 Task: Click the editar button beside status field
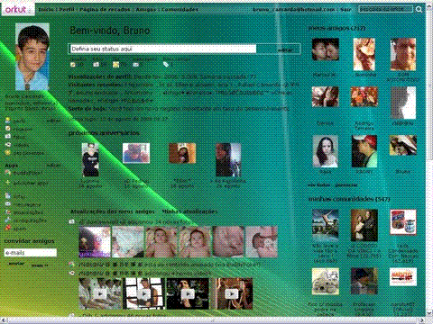pos(285,50)
